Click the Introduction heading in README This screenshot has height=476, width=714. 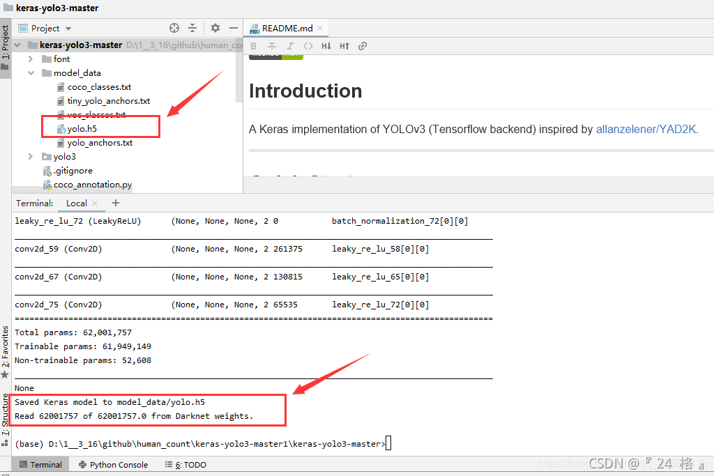tap(305, 91)
